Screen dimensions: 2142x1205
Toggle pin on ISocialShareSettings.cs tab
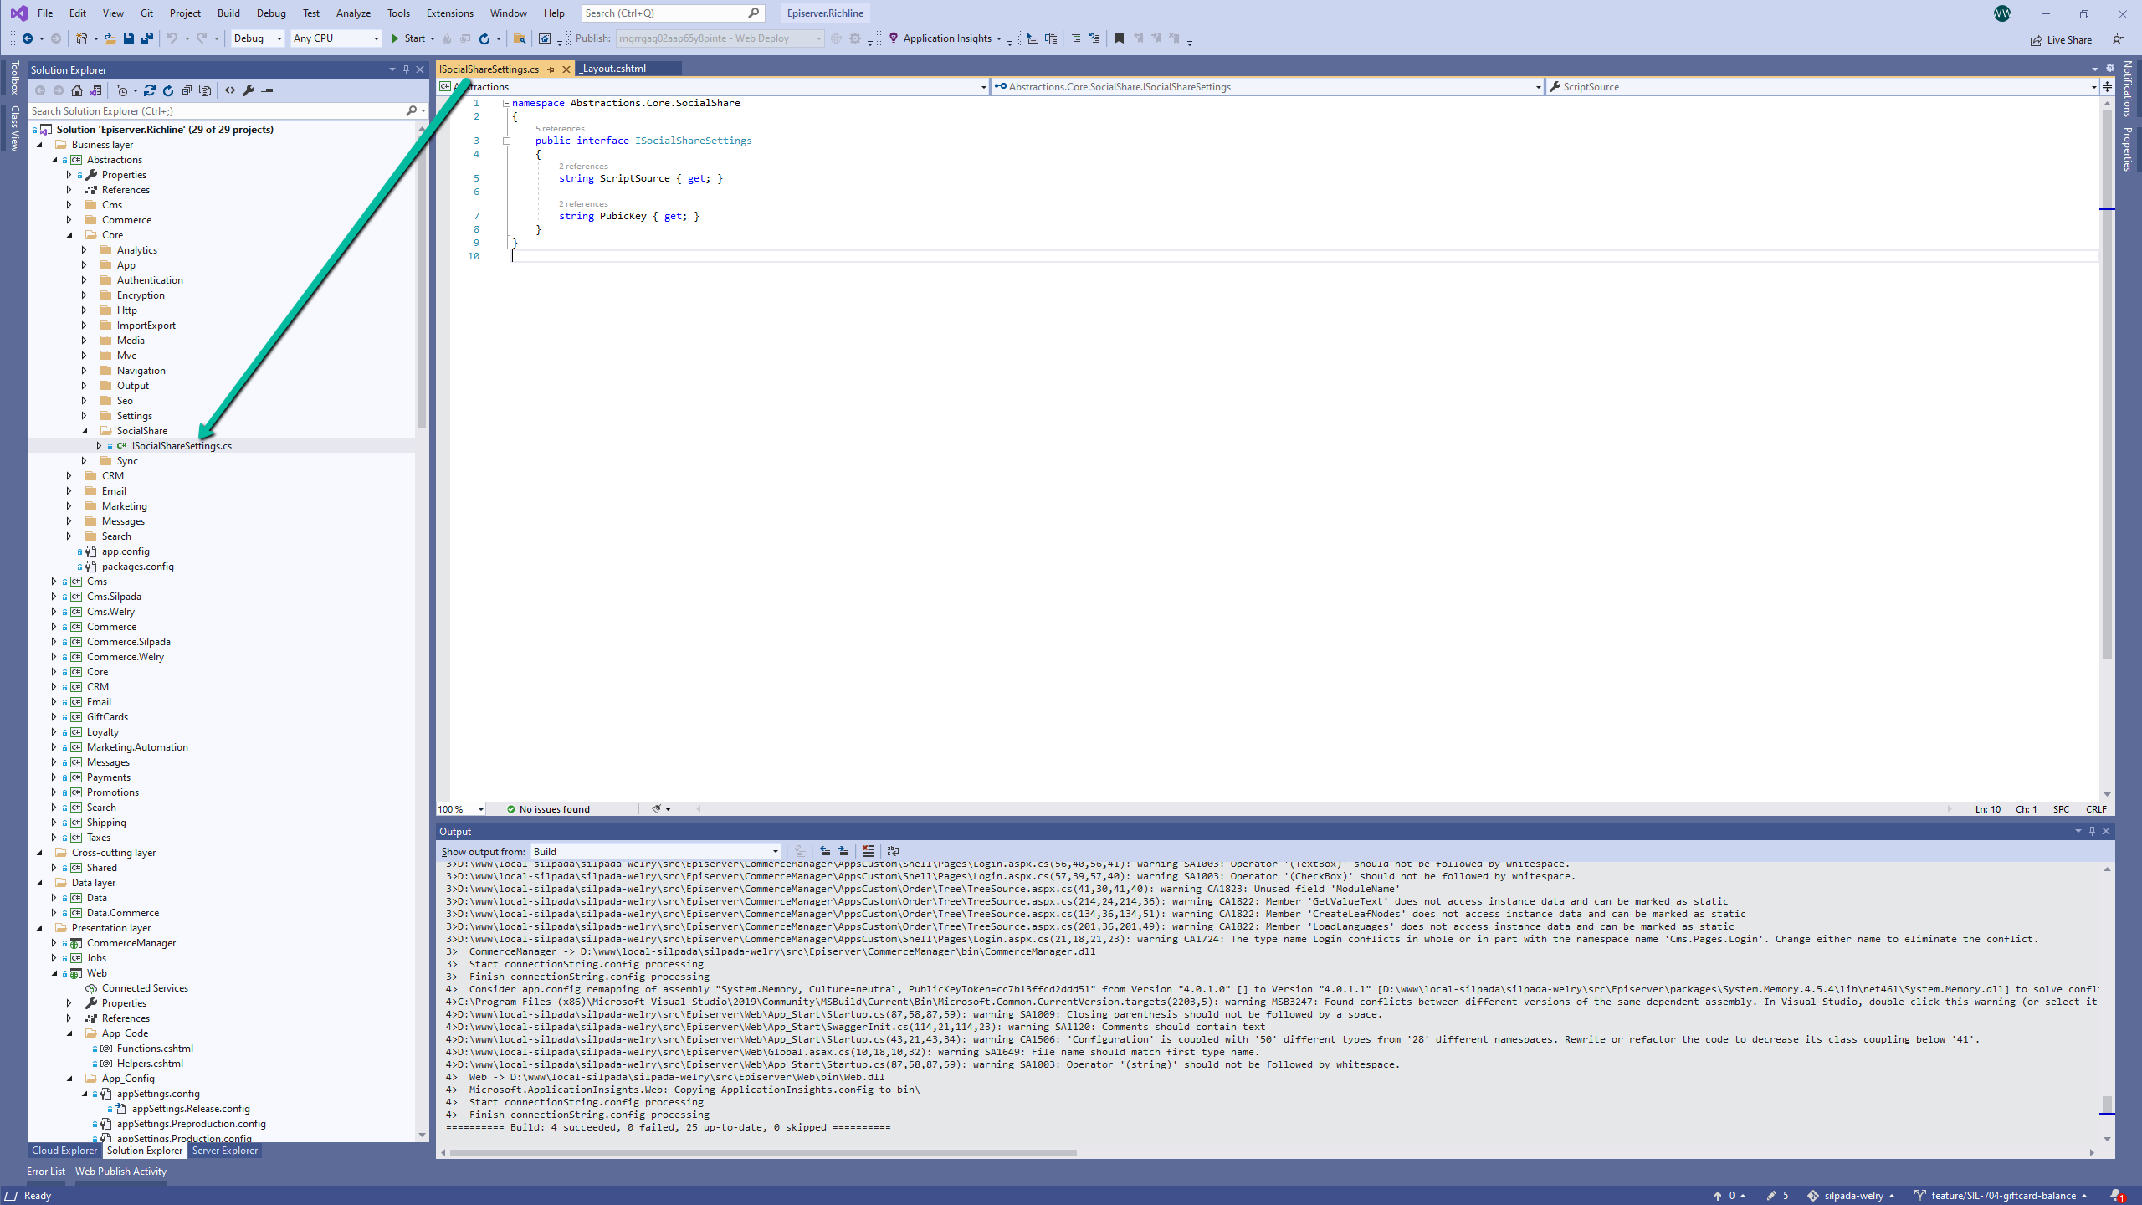point(551,69)
